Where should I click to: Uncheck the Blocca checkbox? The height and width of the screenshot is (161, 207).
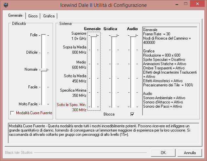[x=132, y=114]
